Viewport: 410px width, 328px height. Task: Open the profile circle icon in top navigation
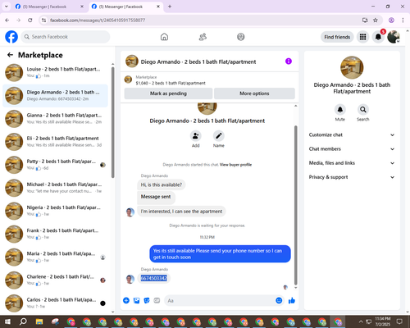[x=241, y=37]
